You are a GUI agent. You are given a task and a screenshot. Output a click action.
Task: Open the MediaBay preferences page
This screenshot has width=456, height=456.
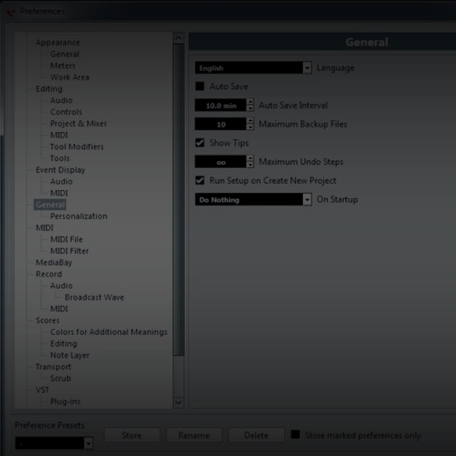pyautogui.click(x=54, y=263)
